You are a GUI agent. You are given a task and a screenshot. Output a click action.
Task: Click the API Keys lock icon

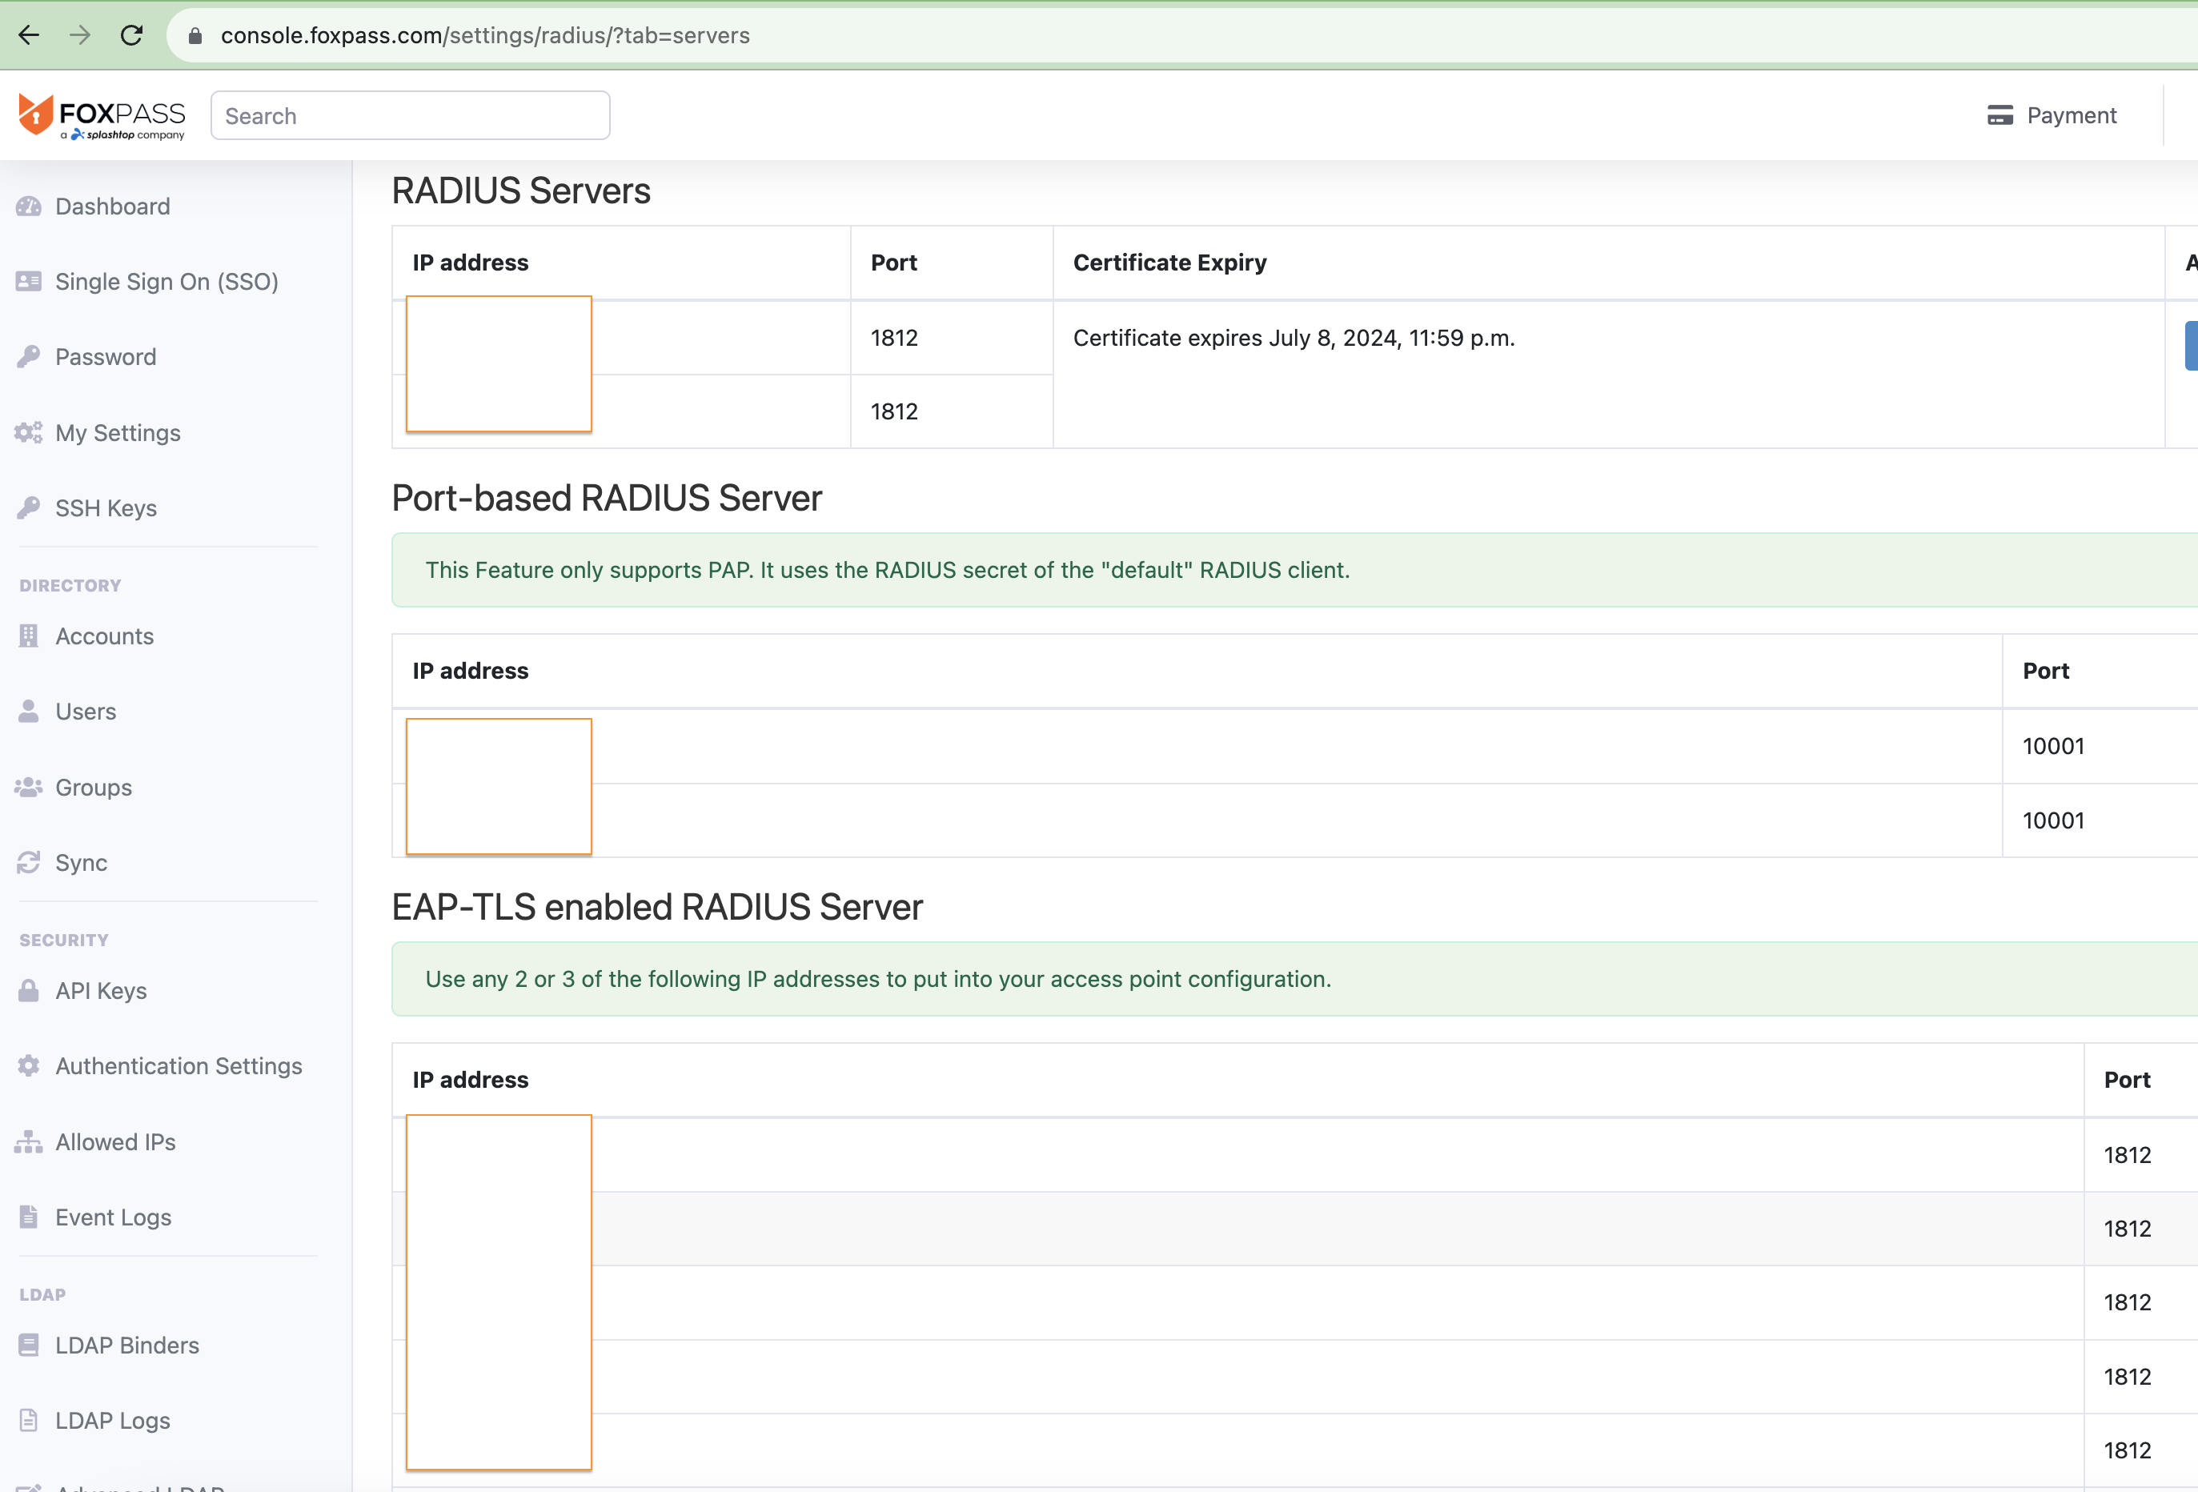[28, 991]
